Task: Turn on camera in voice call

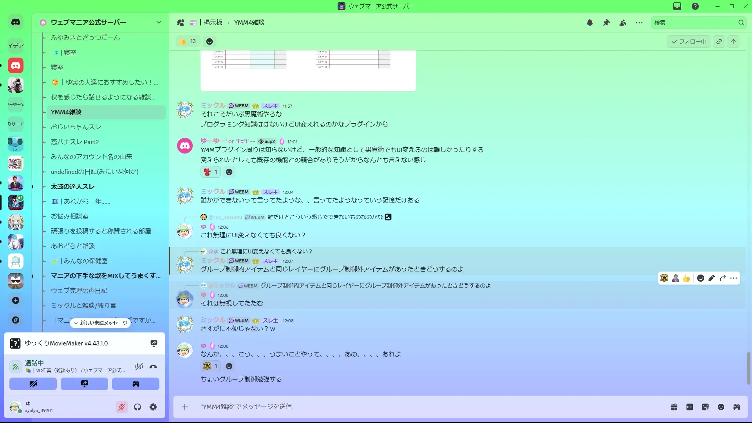Action: pos(33,384)
